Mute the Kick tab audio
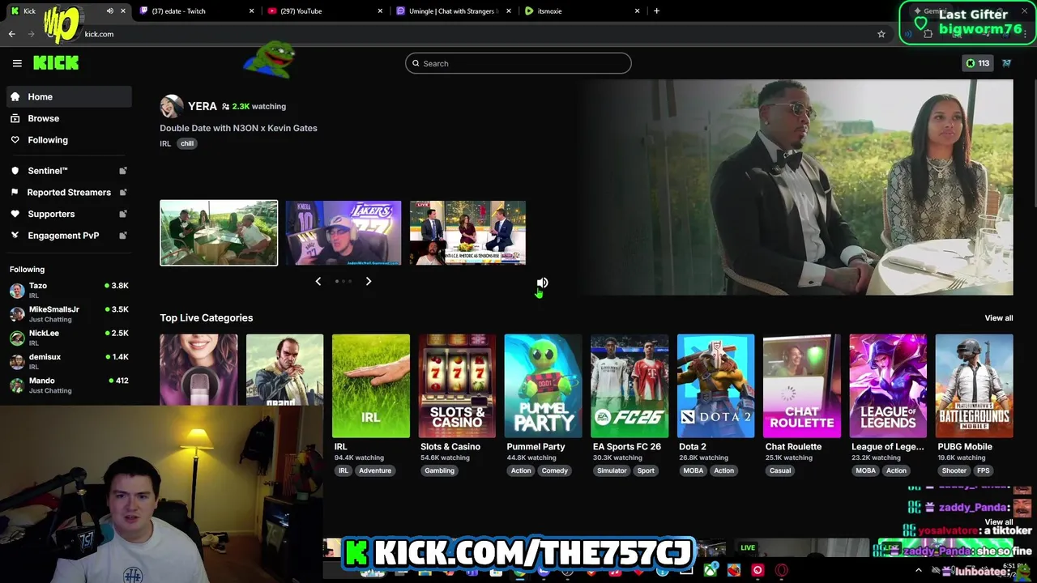Viewport: 1037px width, 583px height. pyautogui.click(x=109, y=11)
